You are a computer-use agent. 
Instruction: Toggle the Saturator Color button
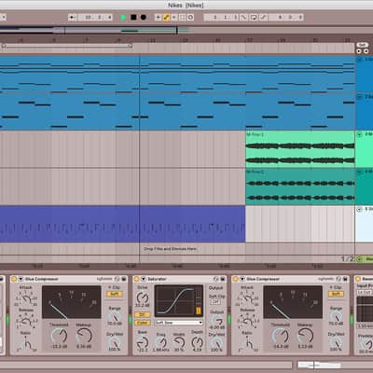[142, 323]
